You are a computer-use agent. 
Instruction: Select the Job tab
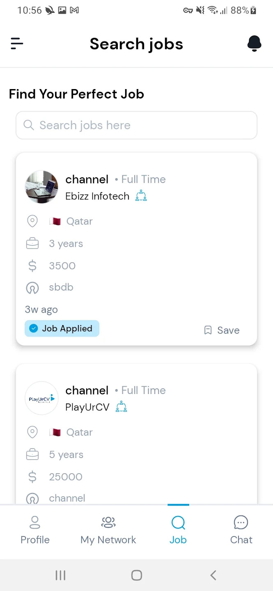click(178, 530)
